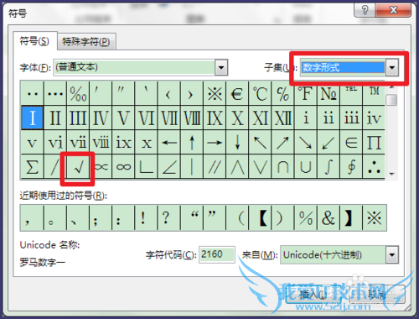Select the integral symbol
This screenshot has height=319, width=419.
click(328, 167)
